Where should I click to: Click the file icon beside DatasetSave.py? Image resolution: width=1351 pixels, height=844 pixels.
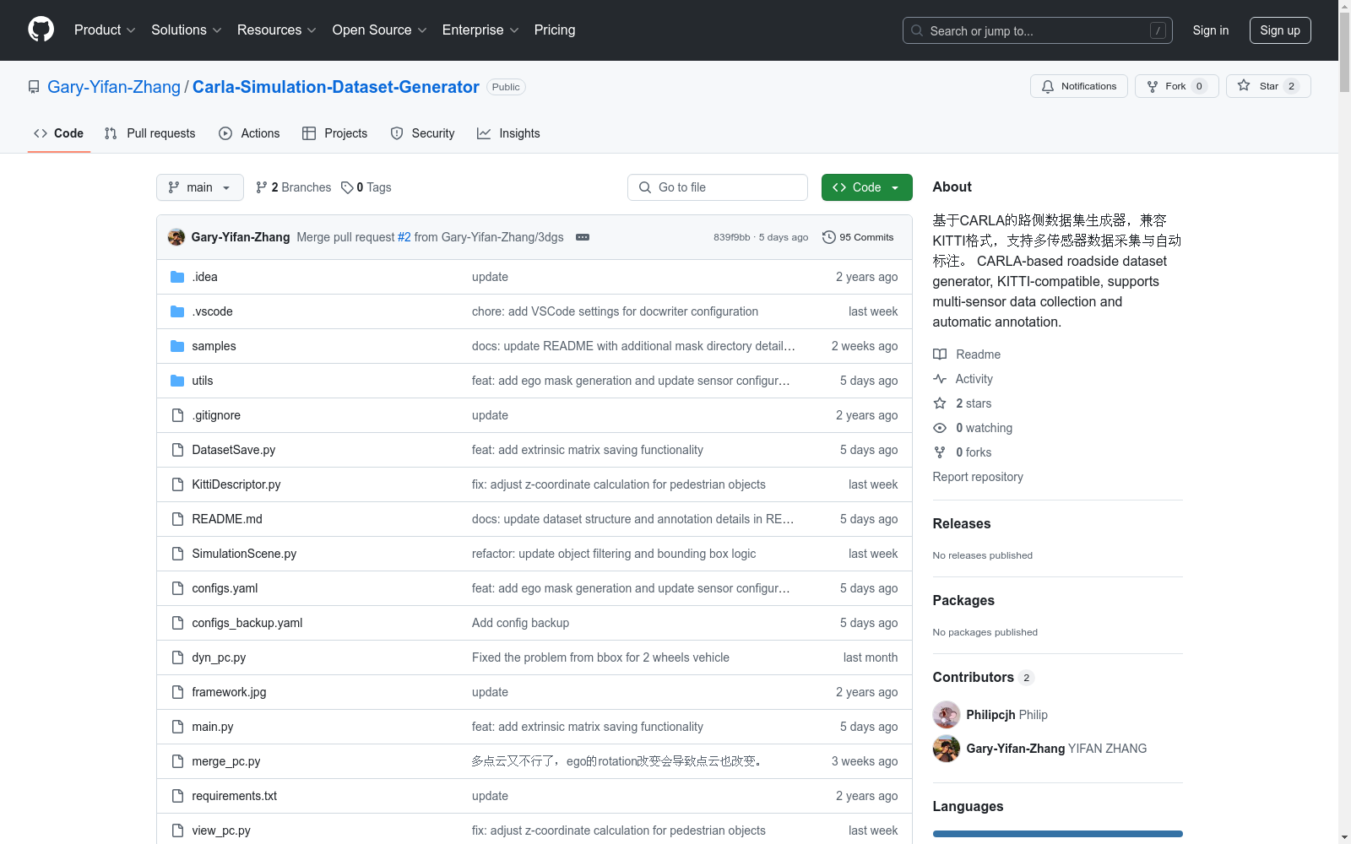click(x=177, y=450)
